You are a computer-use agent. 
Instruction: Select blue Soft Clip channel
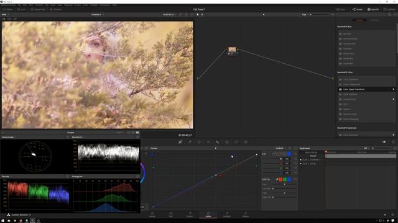(289, 180)
